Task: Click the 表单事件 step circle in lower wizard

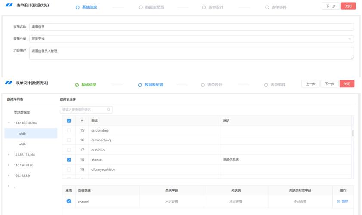Action: (266, 85)
